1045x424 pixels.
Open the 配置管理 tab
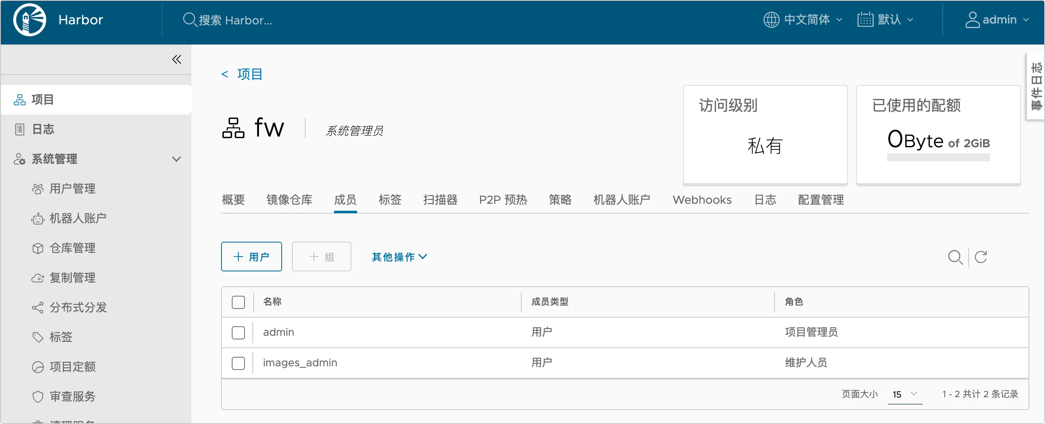[x=821, y=200]
